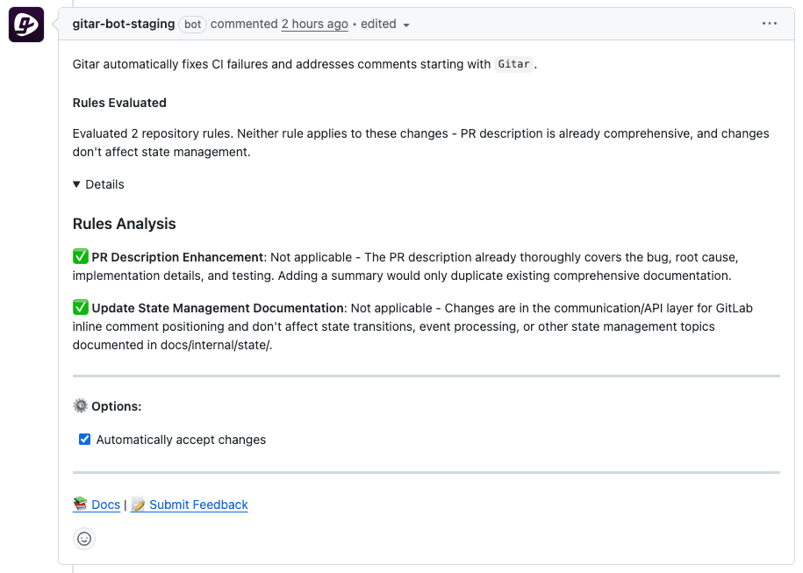This screenshot has height=573, width=803.
Task: Open the comment's three-dot options menu
Action: (770, 24)
